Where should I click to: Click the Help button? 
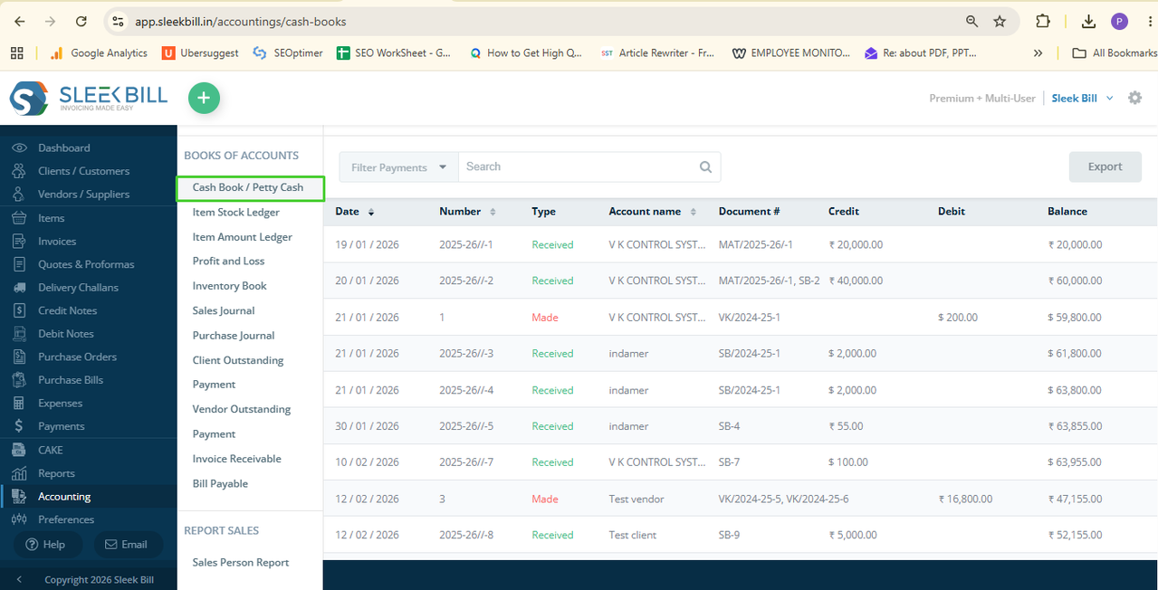[x=47, y=544]
